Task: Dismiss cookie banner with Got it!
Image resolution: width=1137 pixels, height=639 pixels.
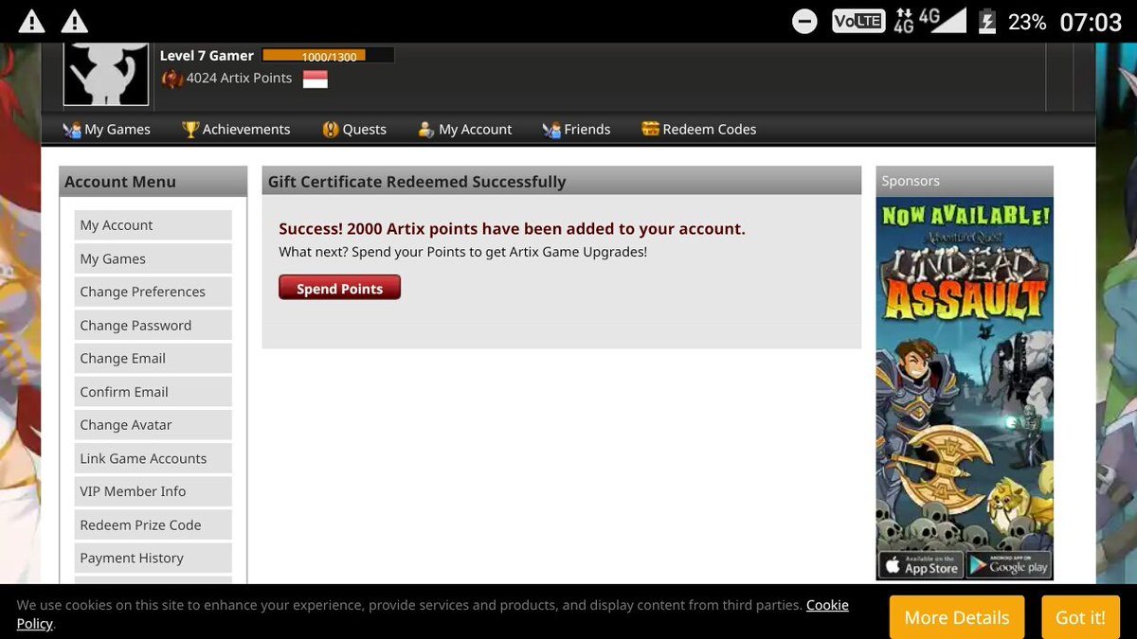Action: tap(1080, 617)
